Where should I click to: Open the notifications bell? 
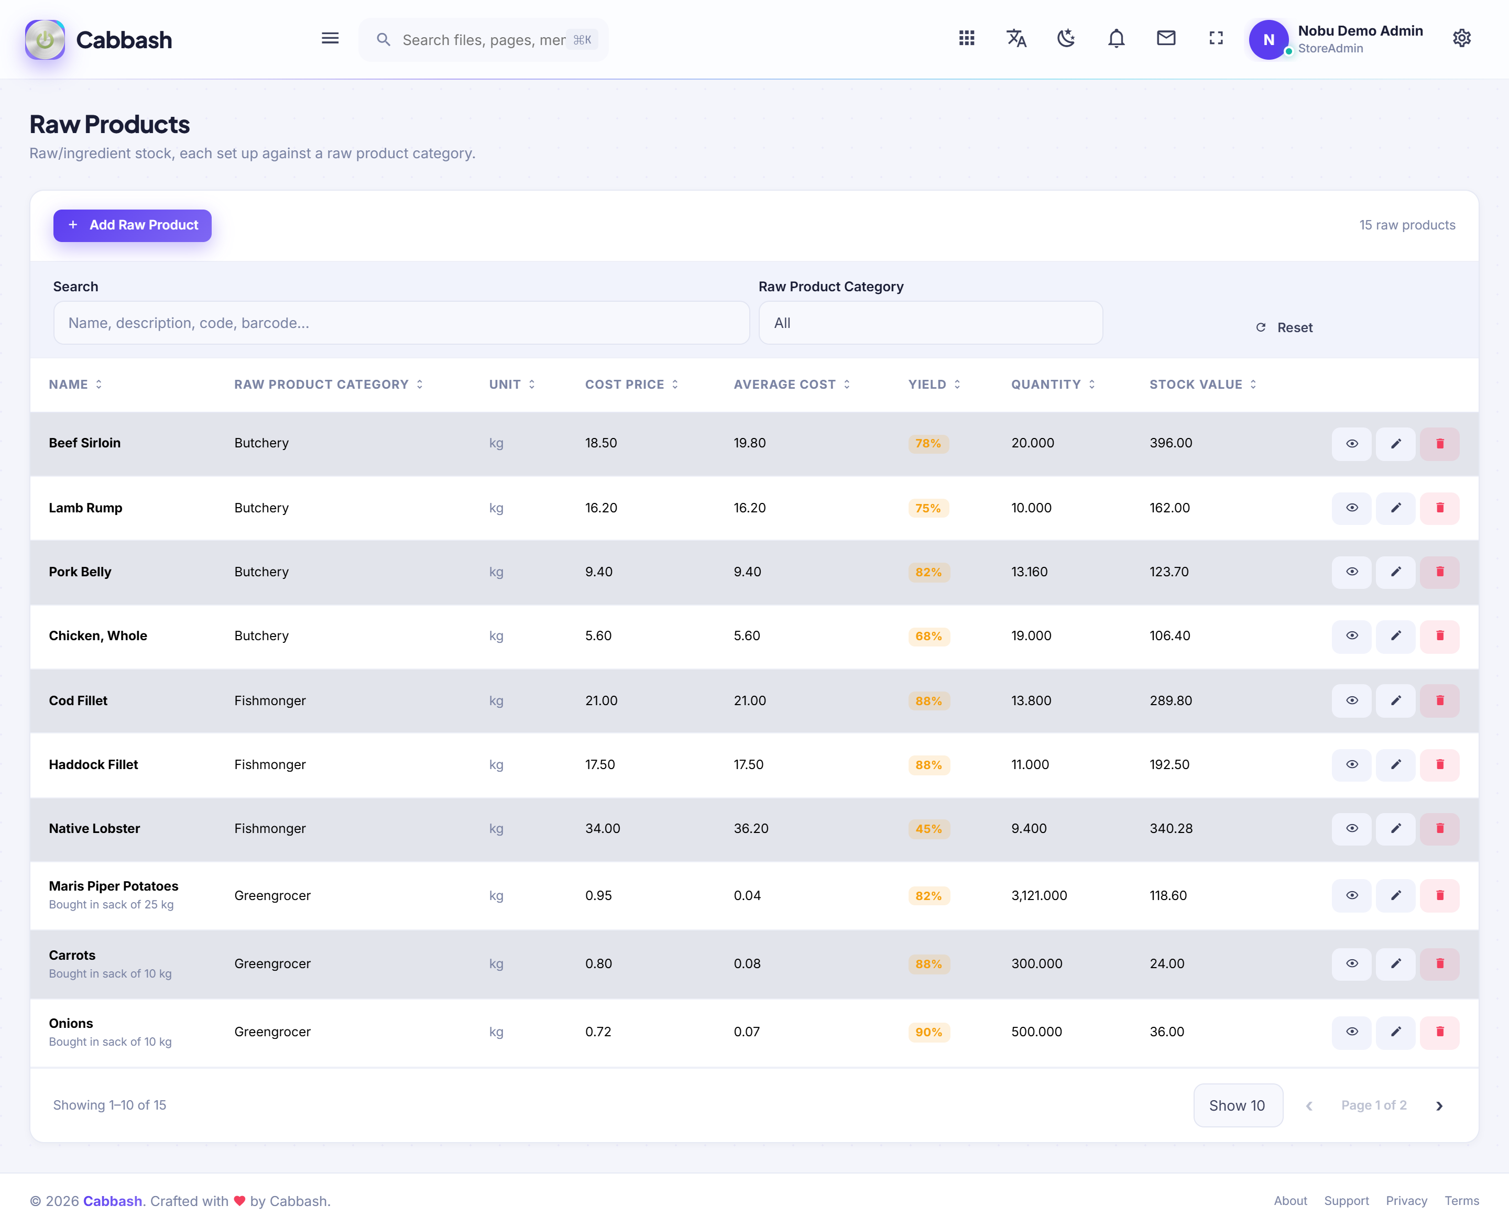1117,39
